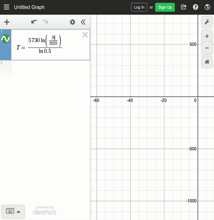Image resolution: width=214 pixels, height=220 pixels.
Task: Open the graph settings wrench
Action: 207,22
